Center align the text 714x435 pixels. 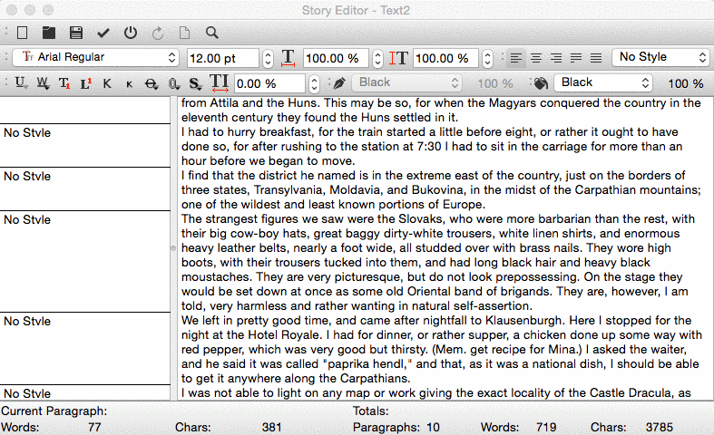[x=536, y=58]
